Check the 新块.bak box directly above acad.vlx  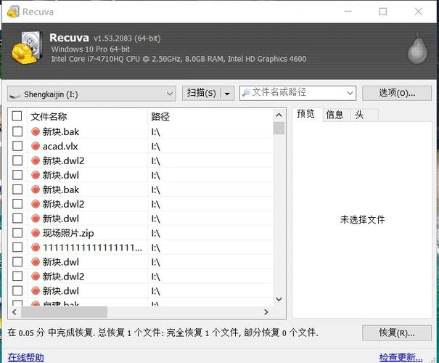click(x=17, y=131)
